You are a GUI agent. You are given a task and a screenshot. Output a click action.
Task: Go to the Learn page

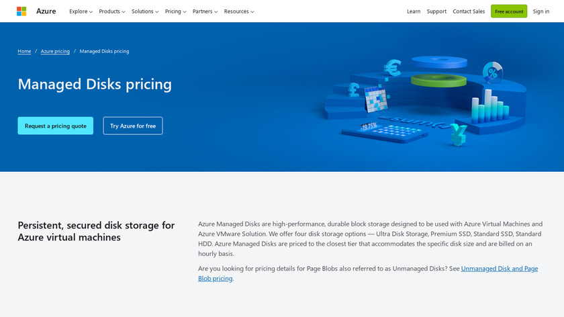click(414, 11)
